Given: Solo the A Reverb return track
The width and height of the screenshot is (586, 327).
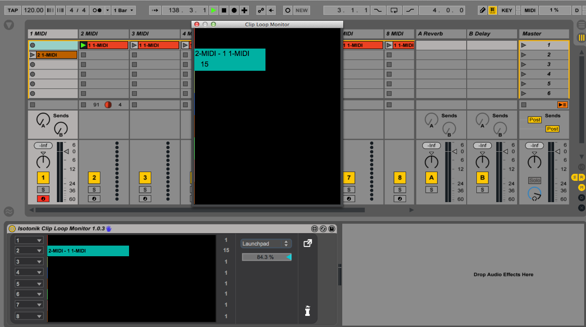Looking at the screenshot, I should pos(432,190).
